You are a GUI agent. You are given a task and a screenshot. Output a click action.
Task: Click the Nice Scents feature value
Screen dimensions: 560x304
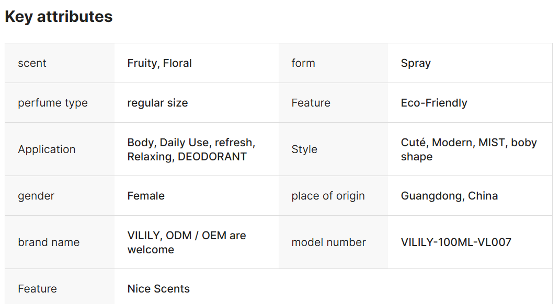pyautogui.click(x=158, y=289)
